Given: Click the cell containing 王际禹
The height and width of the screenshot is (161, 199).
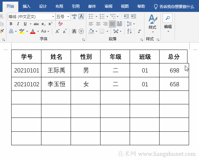Looking at the screenshot, I should pyautogui.click(x=56, y=70).
